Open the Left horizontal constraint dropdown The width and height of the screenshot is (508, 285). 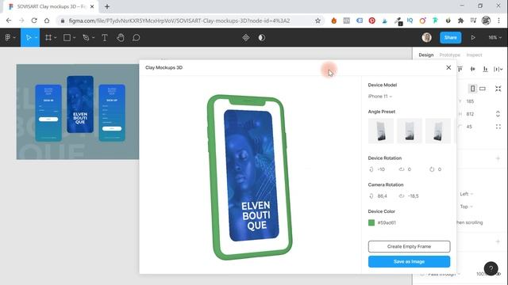[x=466, y=194]
